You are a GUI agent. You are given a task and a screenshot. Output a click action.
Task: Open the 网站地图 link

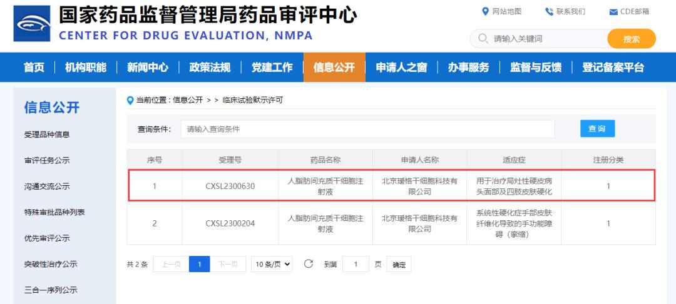pyautogui.click(x=506, y=12)
